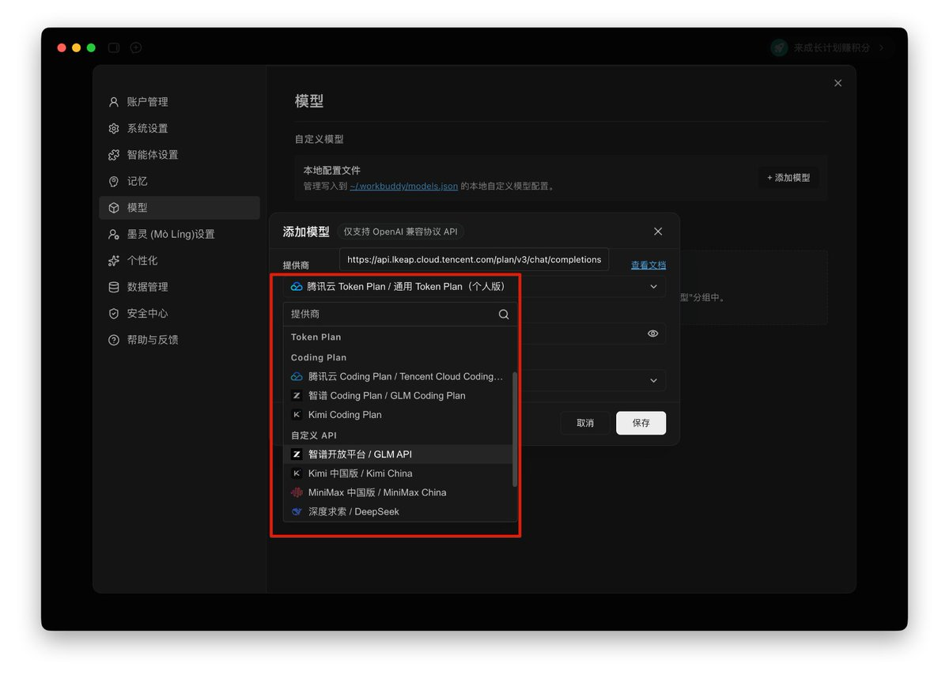
Task: Choose Kimi Coding Plan option
Action: tap(399, 415)
